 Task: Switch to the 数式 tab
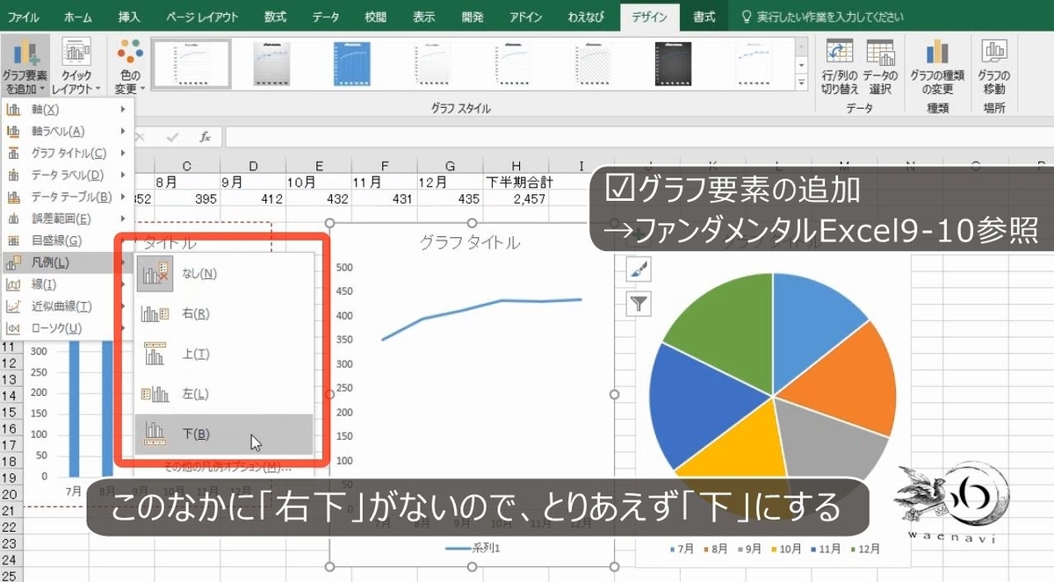275,17
